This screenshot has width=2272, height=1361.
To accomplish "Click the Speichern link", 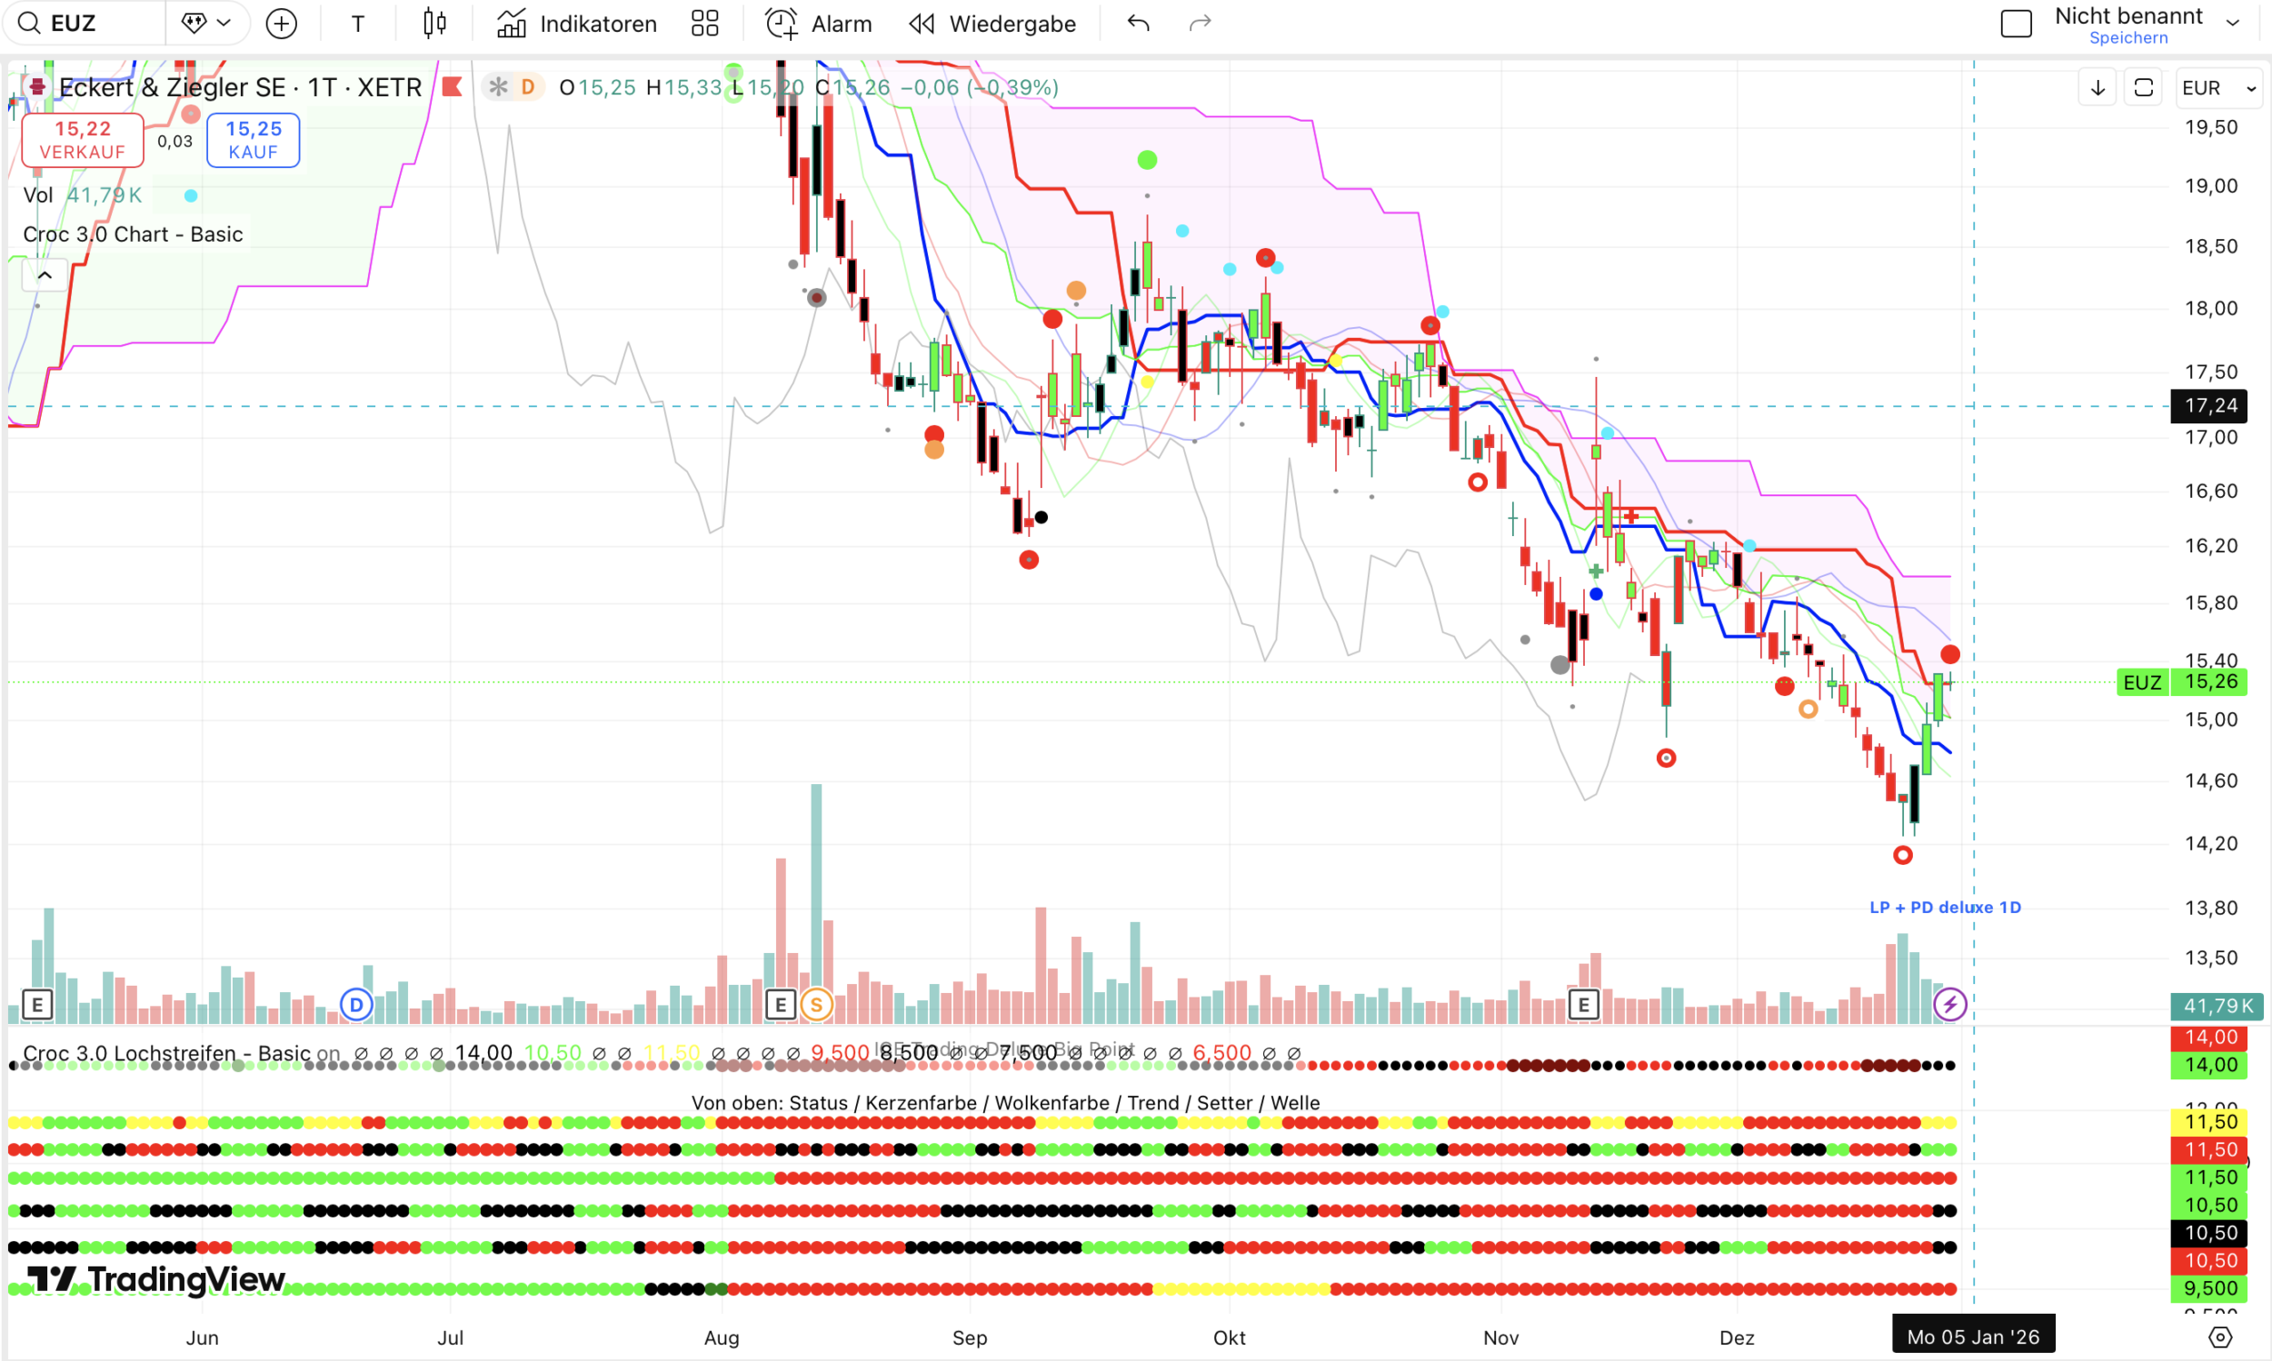I will tap(2128, 37).
